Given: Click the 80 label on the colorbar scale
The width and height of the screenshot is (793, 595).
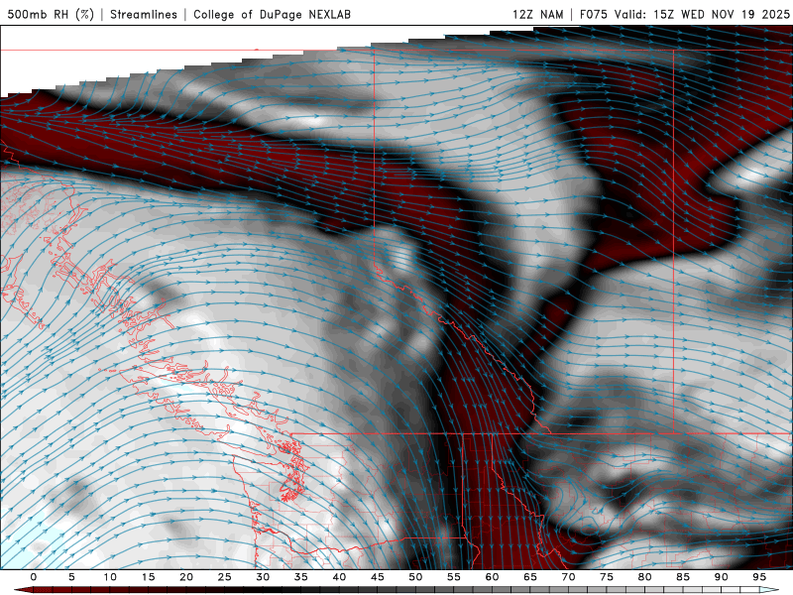Looking at the screenshot, I should click(644, 577).
